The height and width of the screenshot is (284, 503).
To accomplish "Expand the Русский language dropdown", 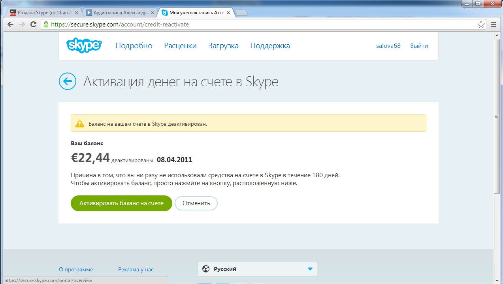I will 257,269.
